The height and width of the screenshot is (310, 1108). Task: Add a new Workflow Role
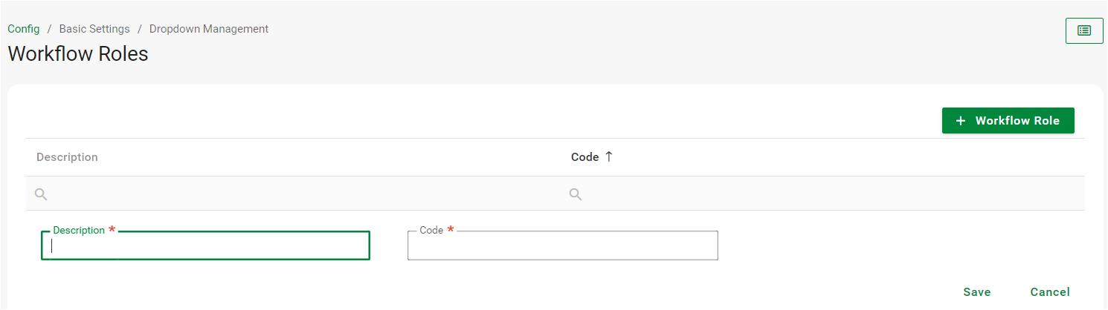[x=1008, y=121]
